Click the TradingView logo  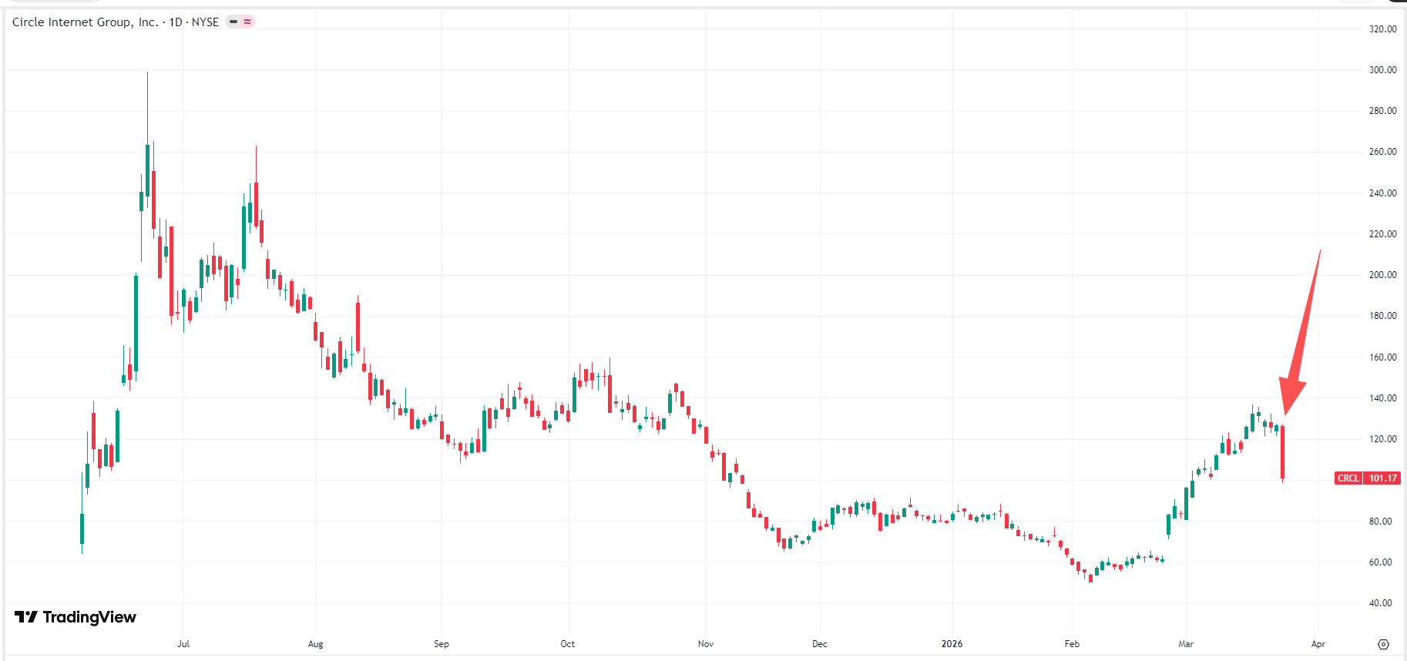click(76, 617)
